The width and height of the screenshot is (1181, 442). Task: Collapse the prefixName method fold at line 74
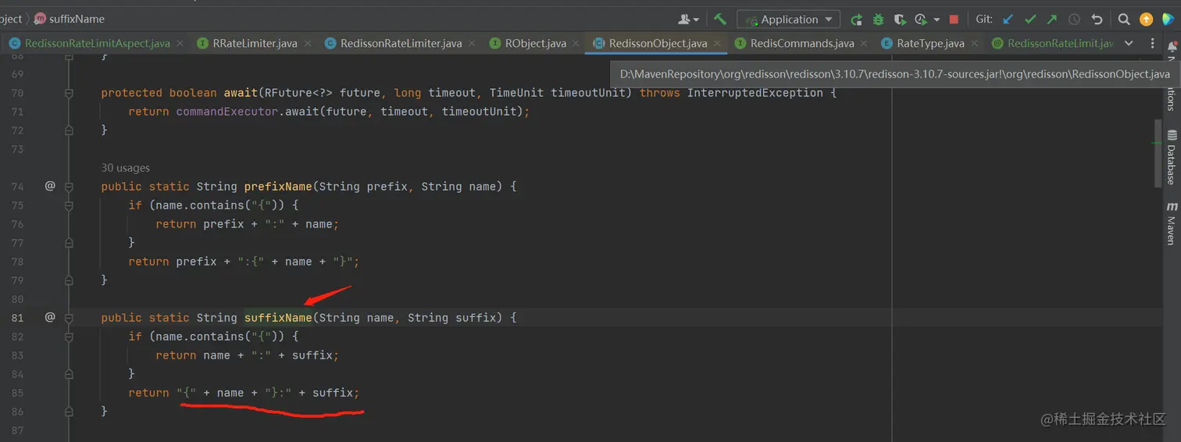tap(69, 187)
